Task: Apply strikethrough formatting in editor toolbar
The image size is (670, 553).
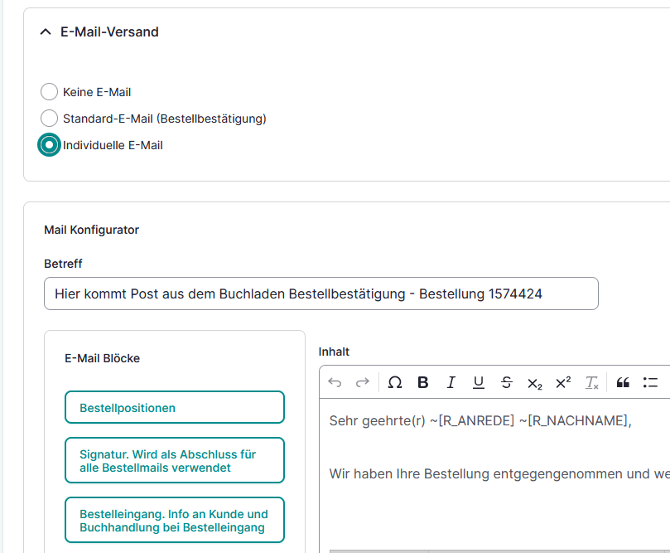Action: 507,382
